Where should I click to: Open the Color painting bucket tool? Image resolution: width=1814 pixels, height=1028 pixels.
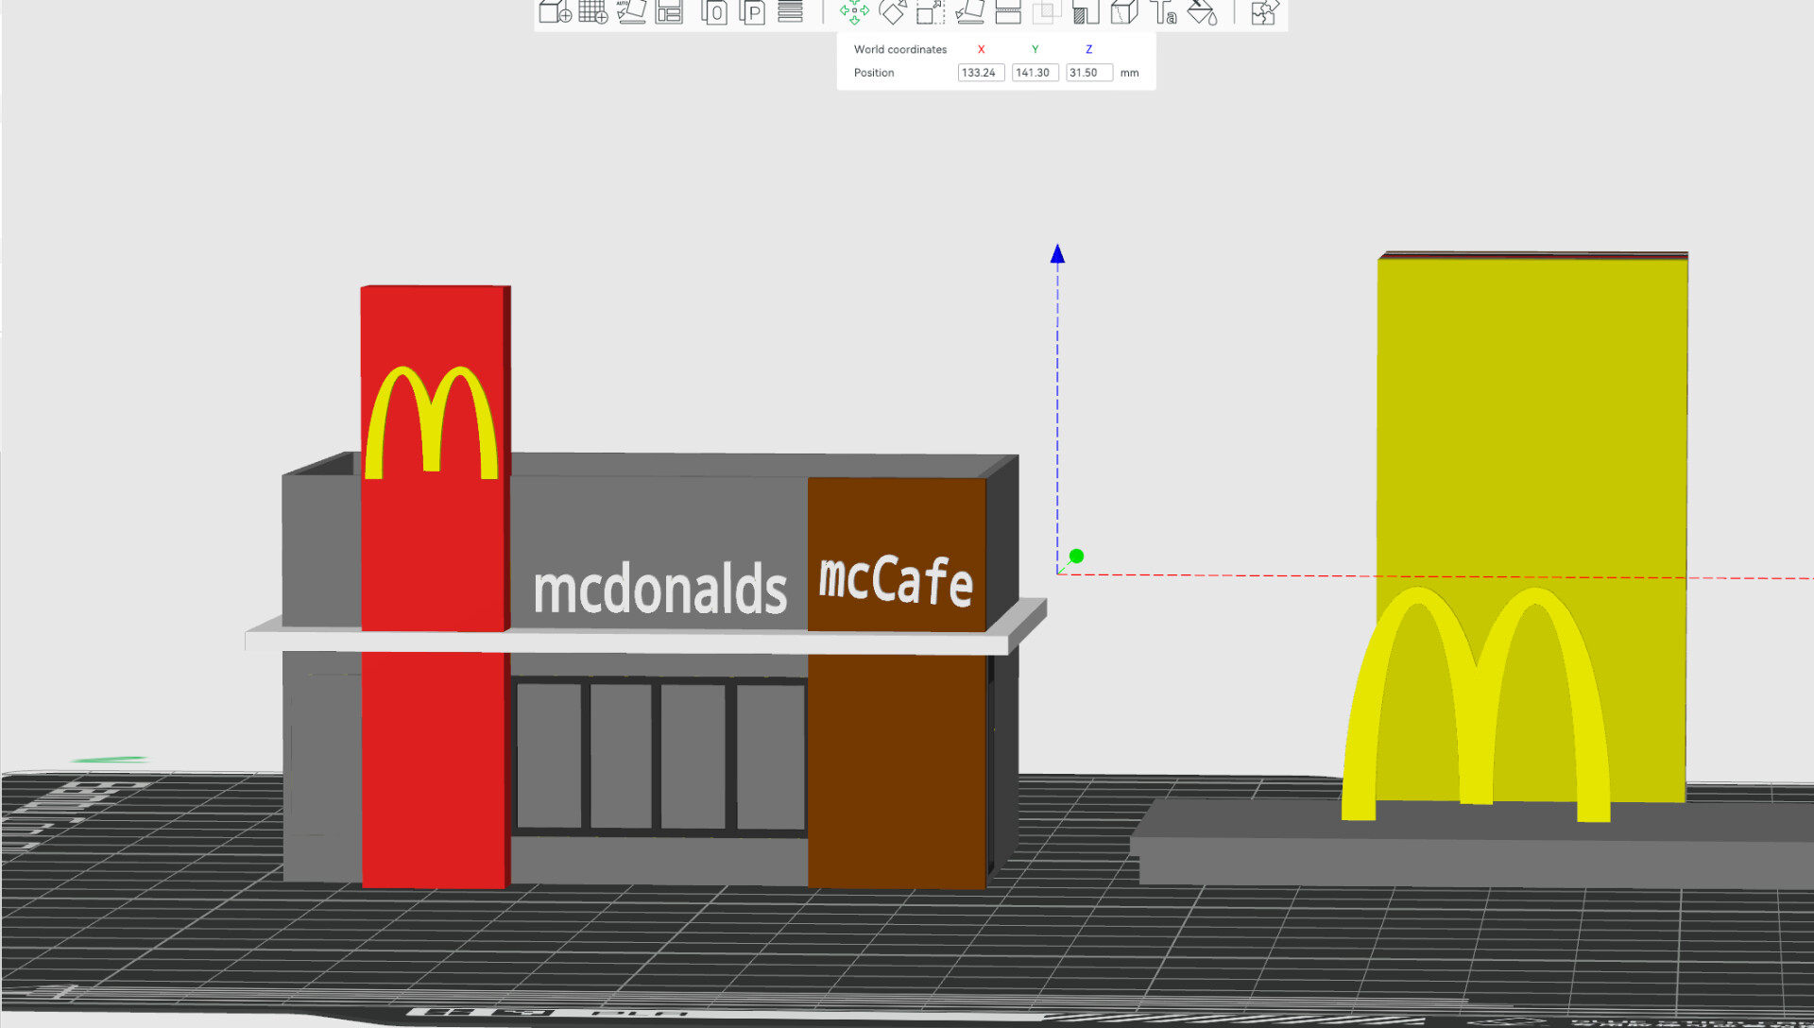point(1202,11)
